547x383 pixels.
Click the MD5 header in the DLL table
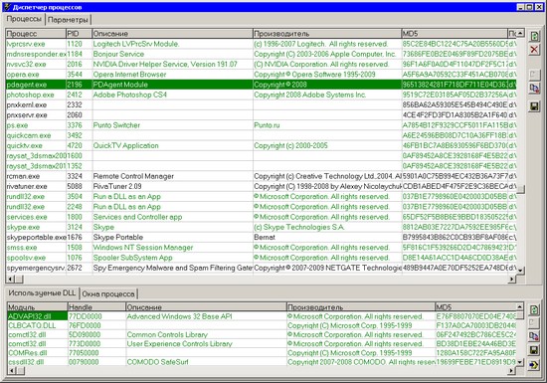[x=475, y=307]
